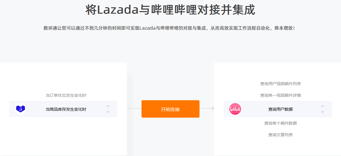The image size is (341, 156).
Task: Click the dotted connector line left of 开始连接
Action: 134,108
